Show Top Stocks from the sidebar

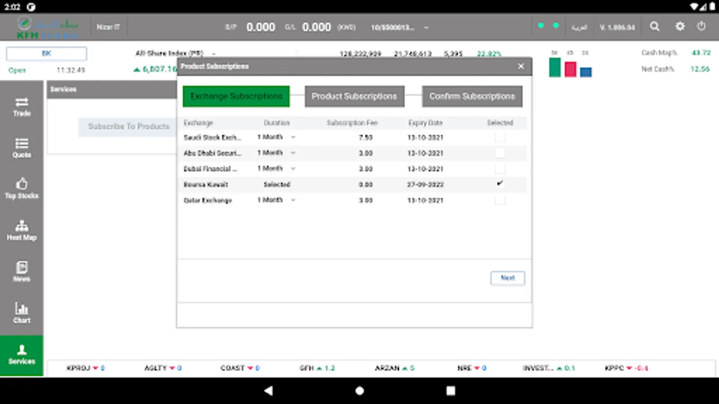22,189
